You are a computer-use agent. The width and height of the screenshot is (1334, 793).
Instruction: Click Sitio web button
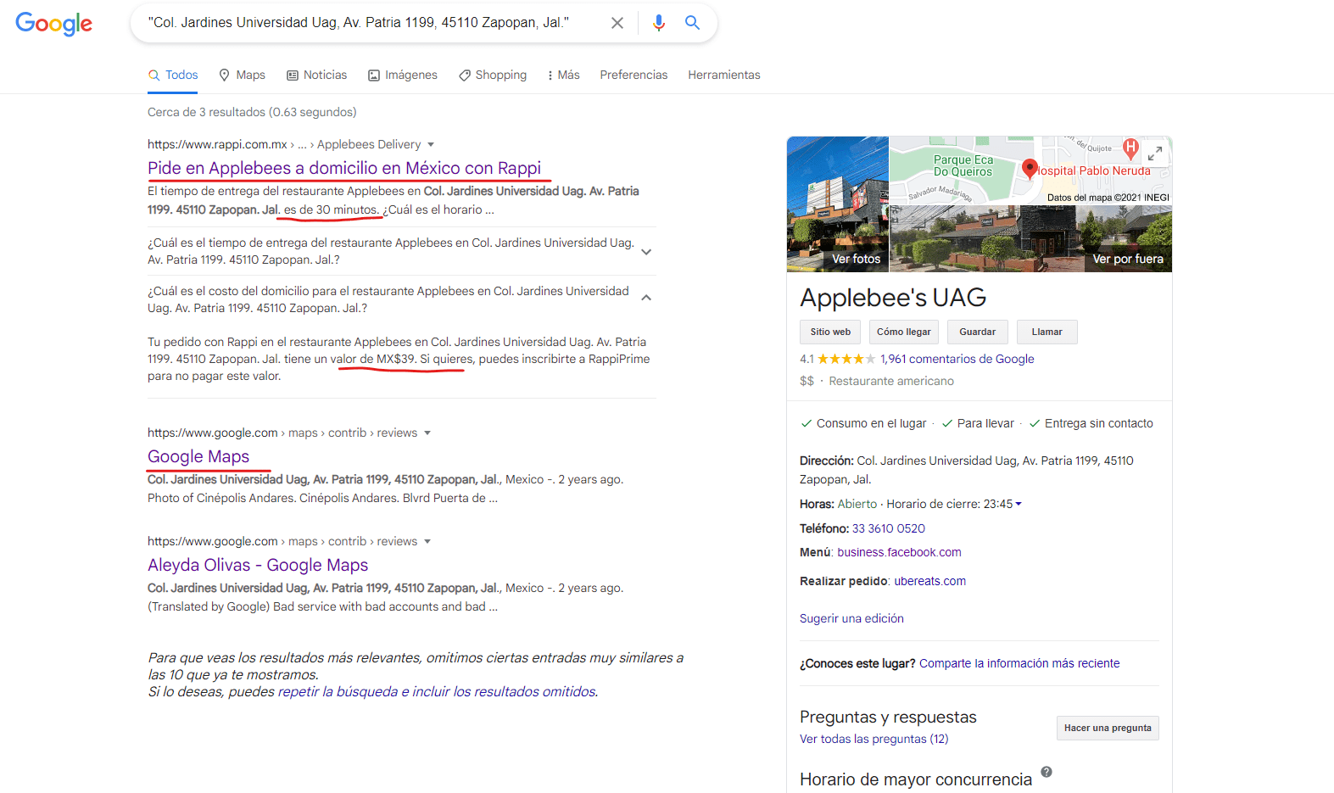click(x=830, y=332)
